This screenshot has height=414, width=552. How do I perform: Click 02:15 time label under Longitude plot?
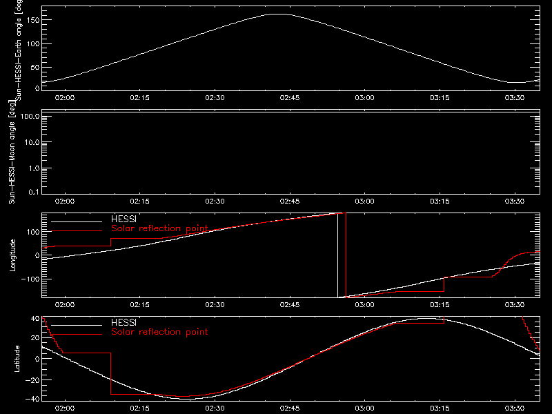(x=140, y=305)
